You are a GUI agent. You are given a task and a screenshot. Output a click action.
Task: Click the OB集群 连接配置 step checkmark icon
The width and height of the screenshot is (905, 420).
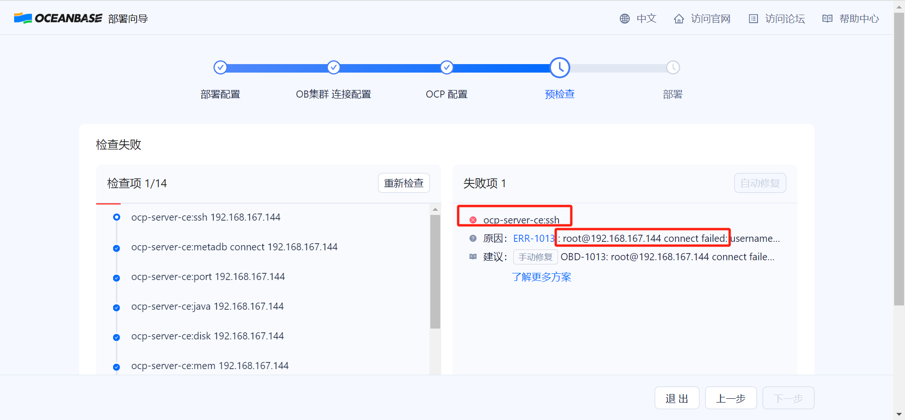[334, 67]
